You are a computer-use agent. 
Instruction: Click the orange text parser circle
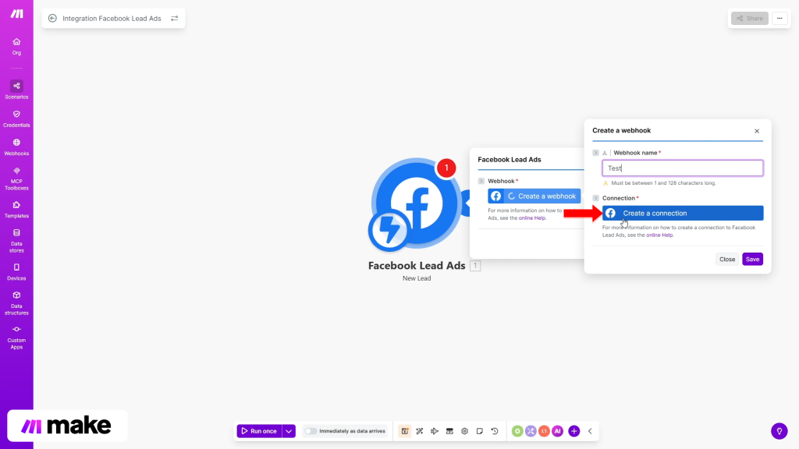(x=544, y=431)
